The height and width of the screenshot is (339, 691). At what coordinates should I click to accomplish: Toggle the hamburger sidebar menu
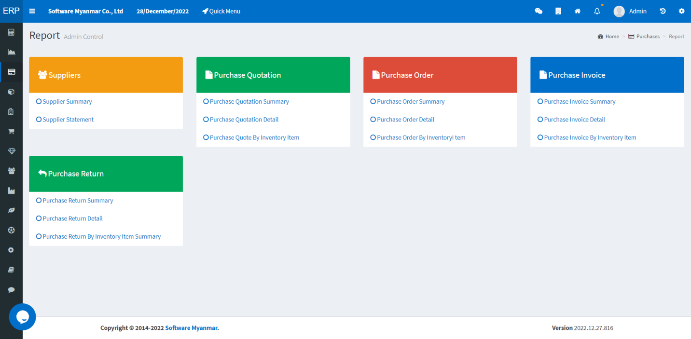pyautogui.click(x=32, y=11)
